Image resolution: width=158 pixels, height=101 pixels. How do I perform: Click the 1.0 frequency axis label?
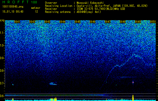[x=2, y=45]
